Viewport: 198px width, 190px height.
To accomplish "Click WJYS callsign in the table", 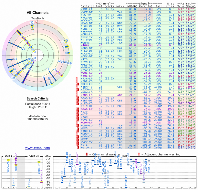I will [84, 59].
